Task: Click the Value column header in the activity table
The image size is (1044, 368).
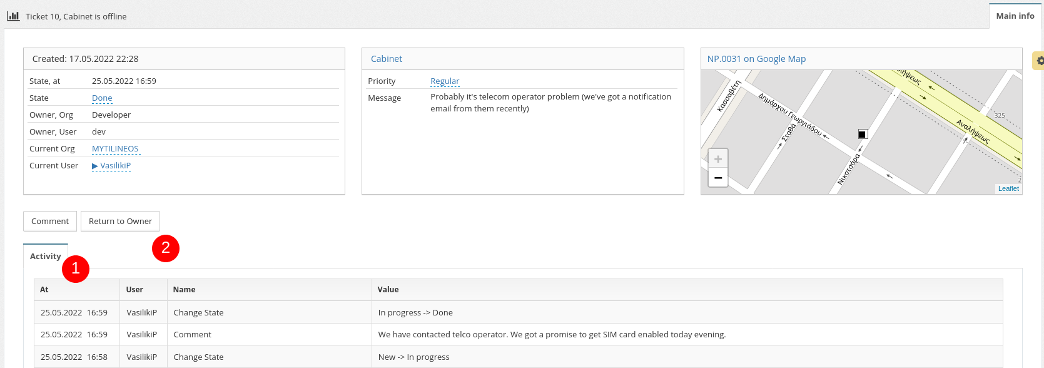Action: pos(388,290)
